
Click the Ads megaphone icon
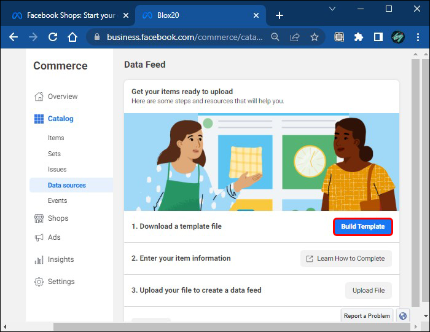(39, 237)
